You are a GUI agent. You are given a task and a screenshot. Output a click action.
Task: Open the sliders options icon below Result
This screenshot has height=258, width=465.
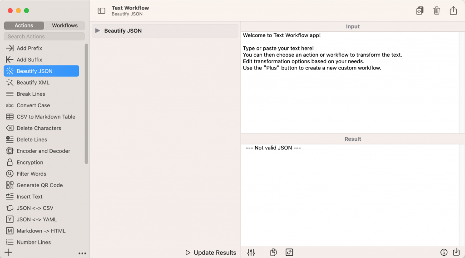click(251, 252)
